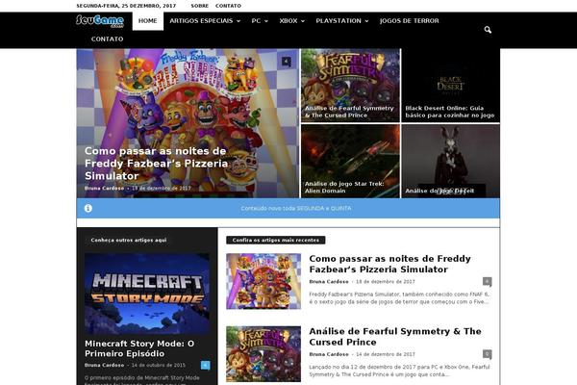The width and height of the screenshot is (577, 385).
Task: Open Fearful Symmetry review tile in the featured grid
Action: 350,86
